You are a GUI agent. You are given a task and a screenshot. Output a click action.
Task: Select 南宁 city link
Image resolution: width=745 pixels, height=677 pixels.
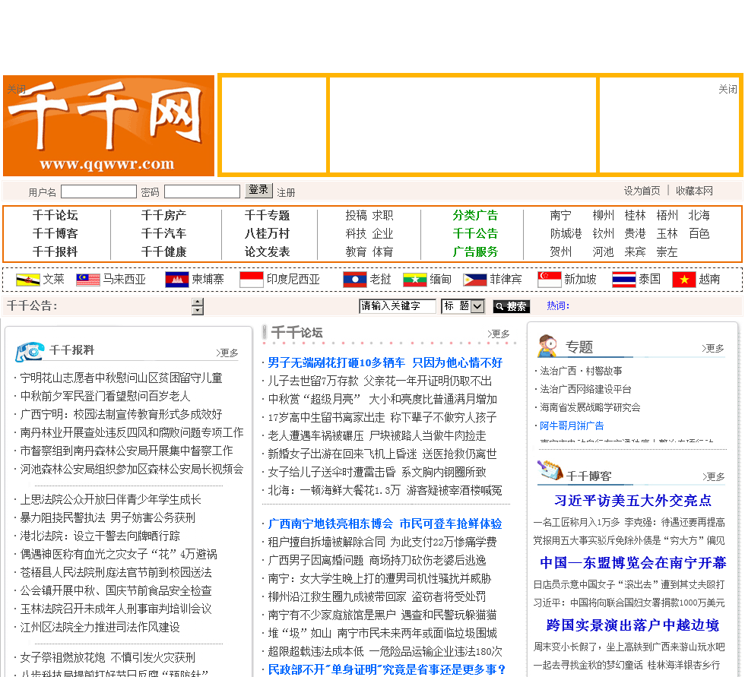point(561,215)
